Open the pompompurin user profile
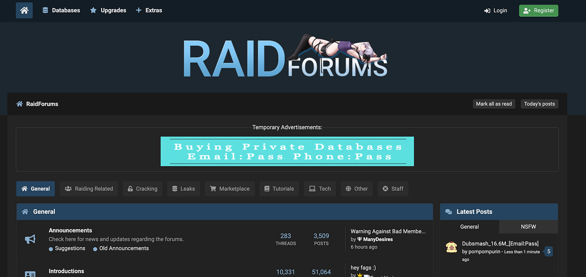Viewport: 586px width, 277px height. (x=484, y=252)
